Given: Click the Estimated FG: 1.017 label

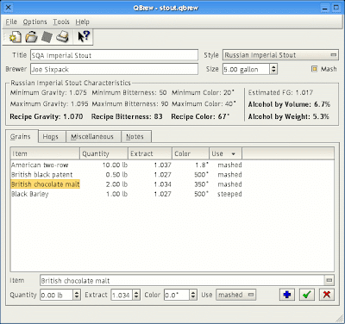Looking at the screenshot, I should (x=280, y=92).
